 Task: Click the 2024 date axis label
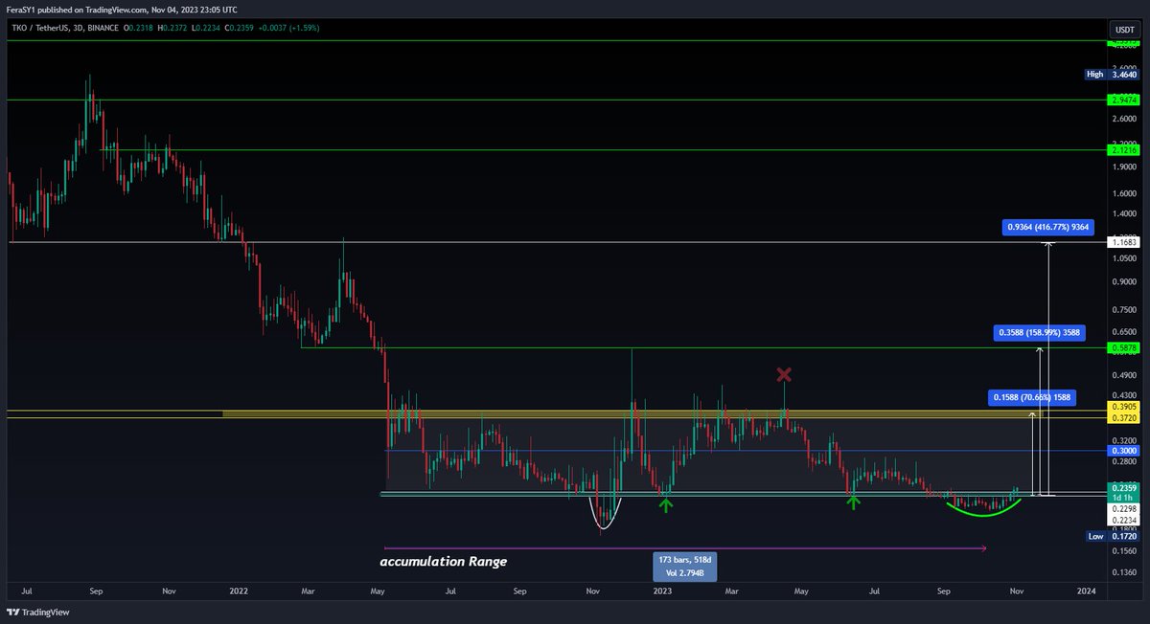[x=1086, y=591]
